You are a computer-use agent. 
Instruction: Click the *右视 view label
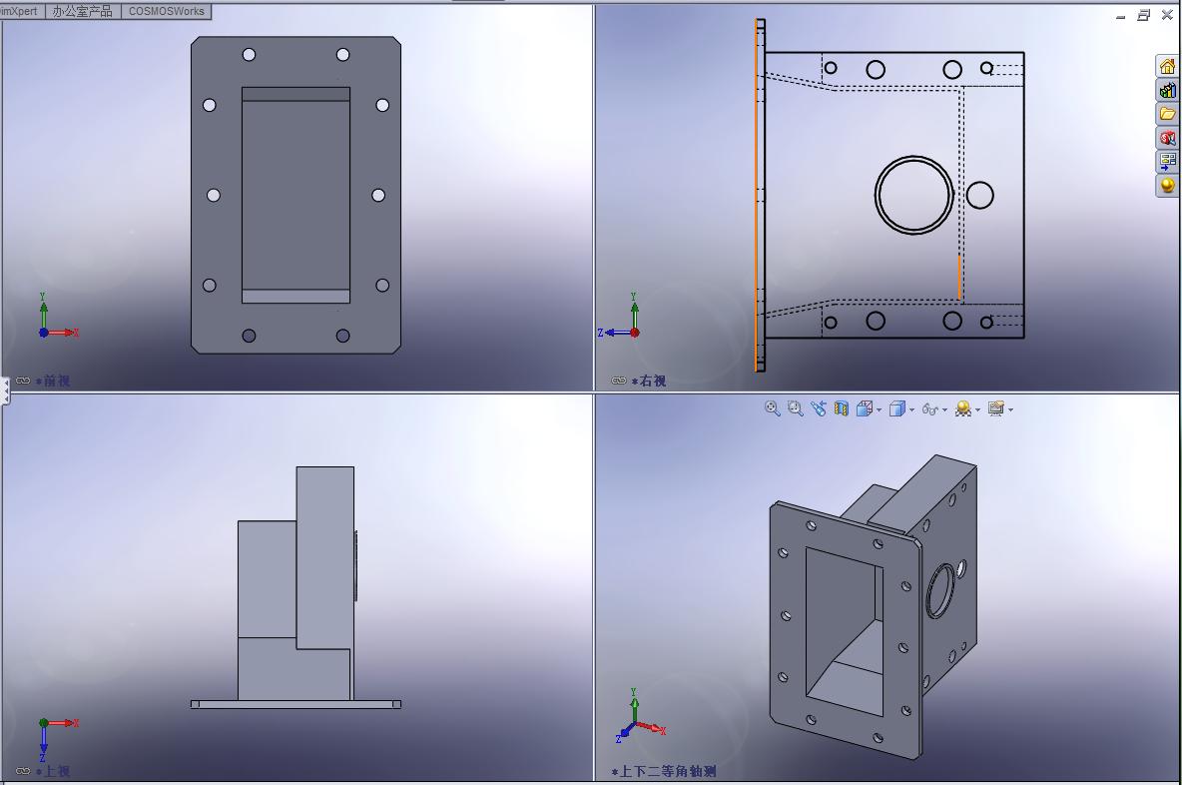649,381
